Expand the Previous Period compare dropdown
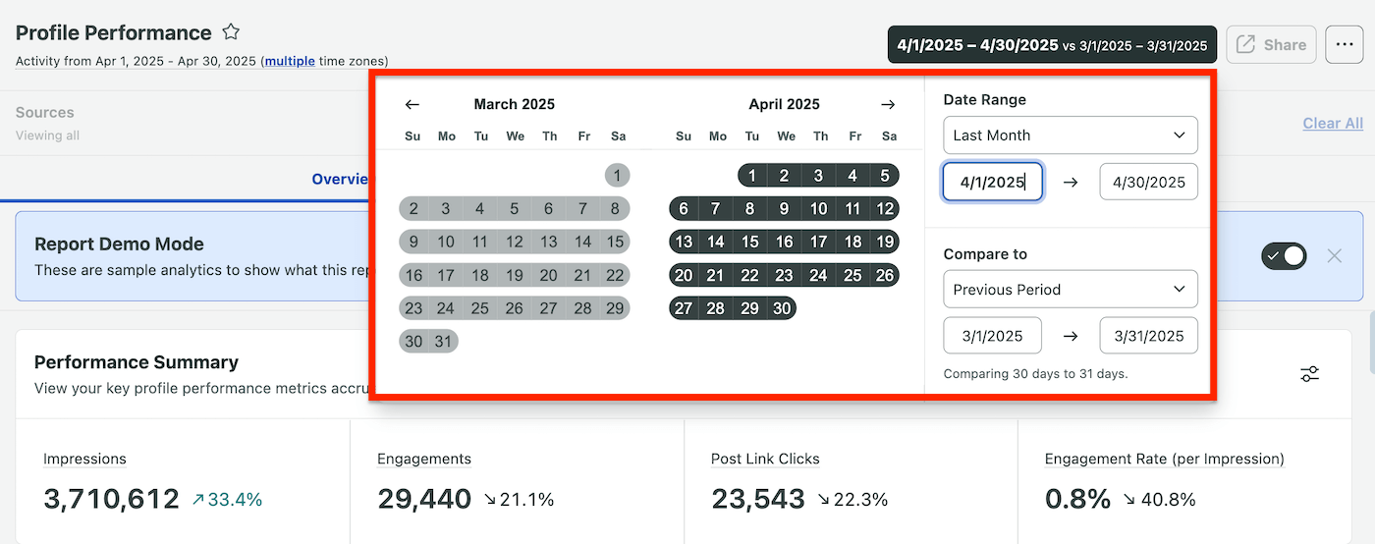 [1071, 290]
